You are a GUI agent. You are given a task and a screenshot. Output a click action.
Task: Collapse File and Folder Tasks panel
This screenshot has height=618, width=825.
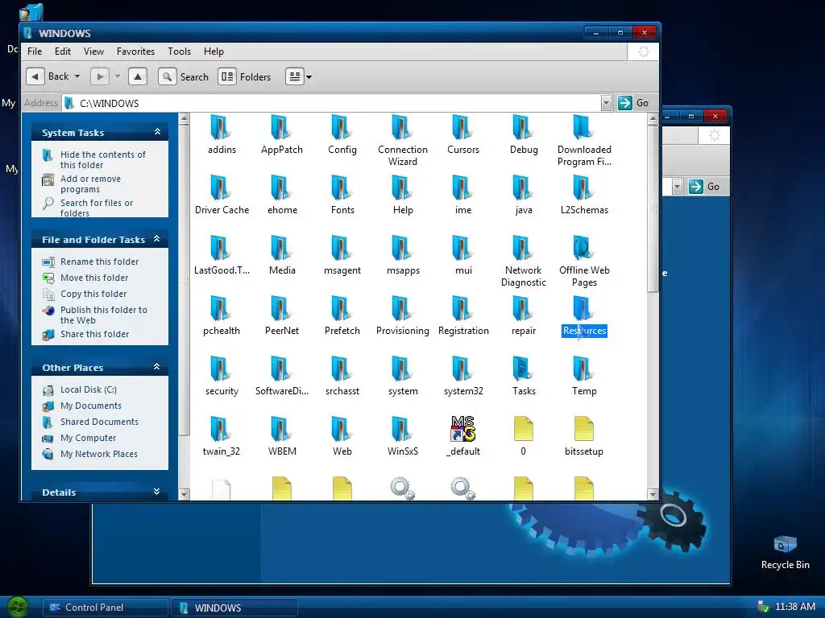[157, 239]
